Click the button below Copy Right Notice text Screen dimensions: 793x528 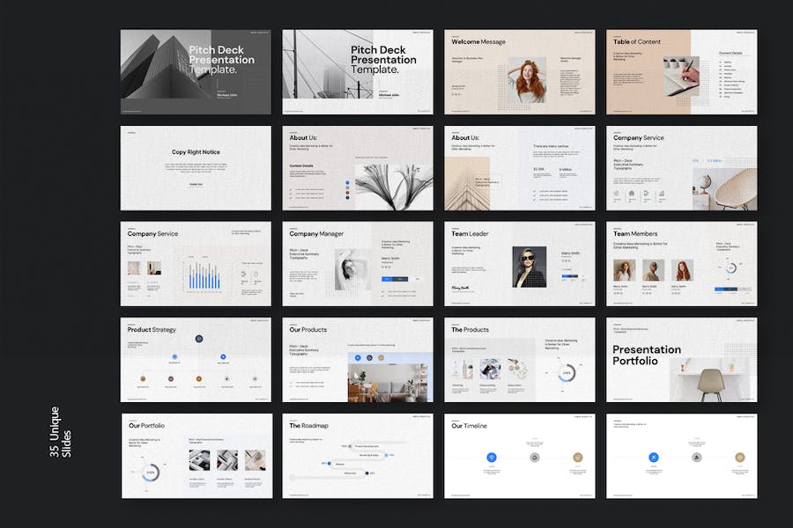pos(196,184)
